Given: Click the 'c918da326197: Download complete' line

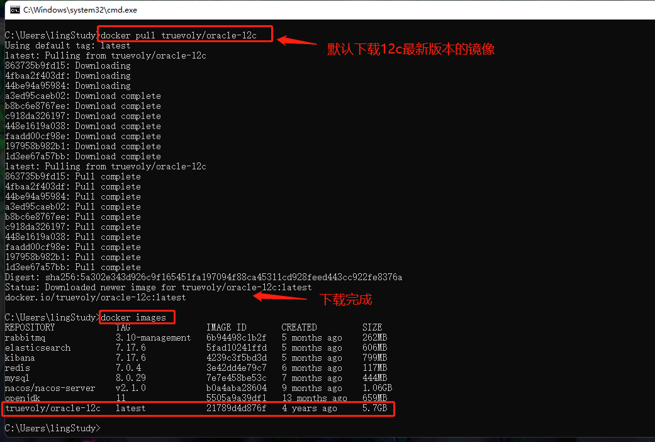Looking at the screenshot, I should click(x=82, y=116).
